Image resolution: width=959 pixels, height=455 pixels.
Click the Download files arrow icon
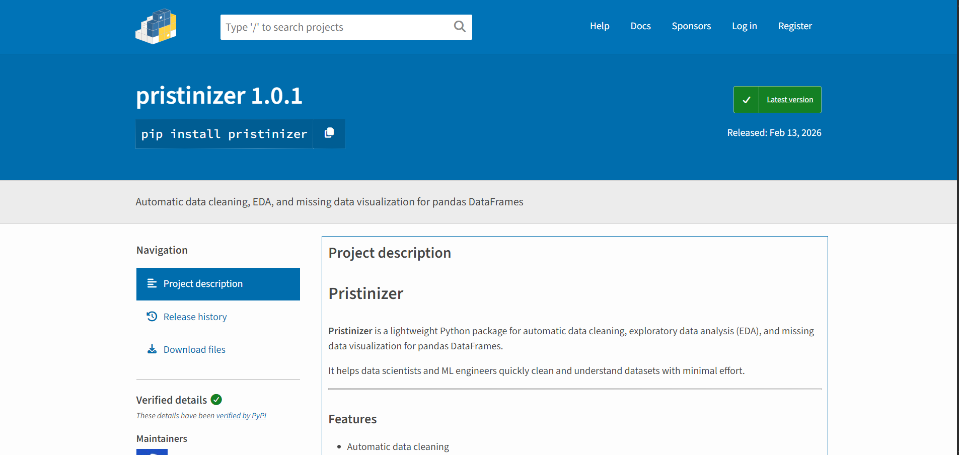[x=152, y=349]
